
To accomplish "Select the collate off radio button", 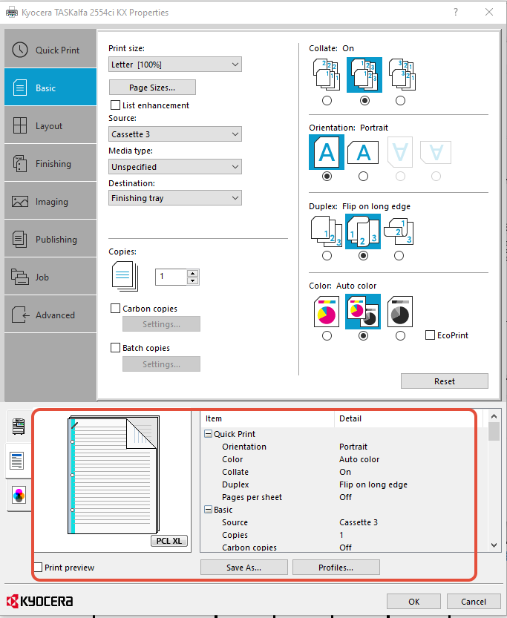I will [327, 100].
